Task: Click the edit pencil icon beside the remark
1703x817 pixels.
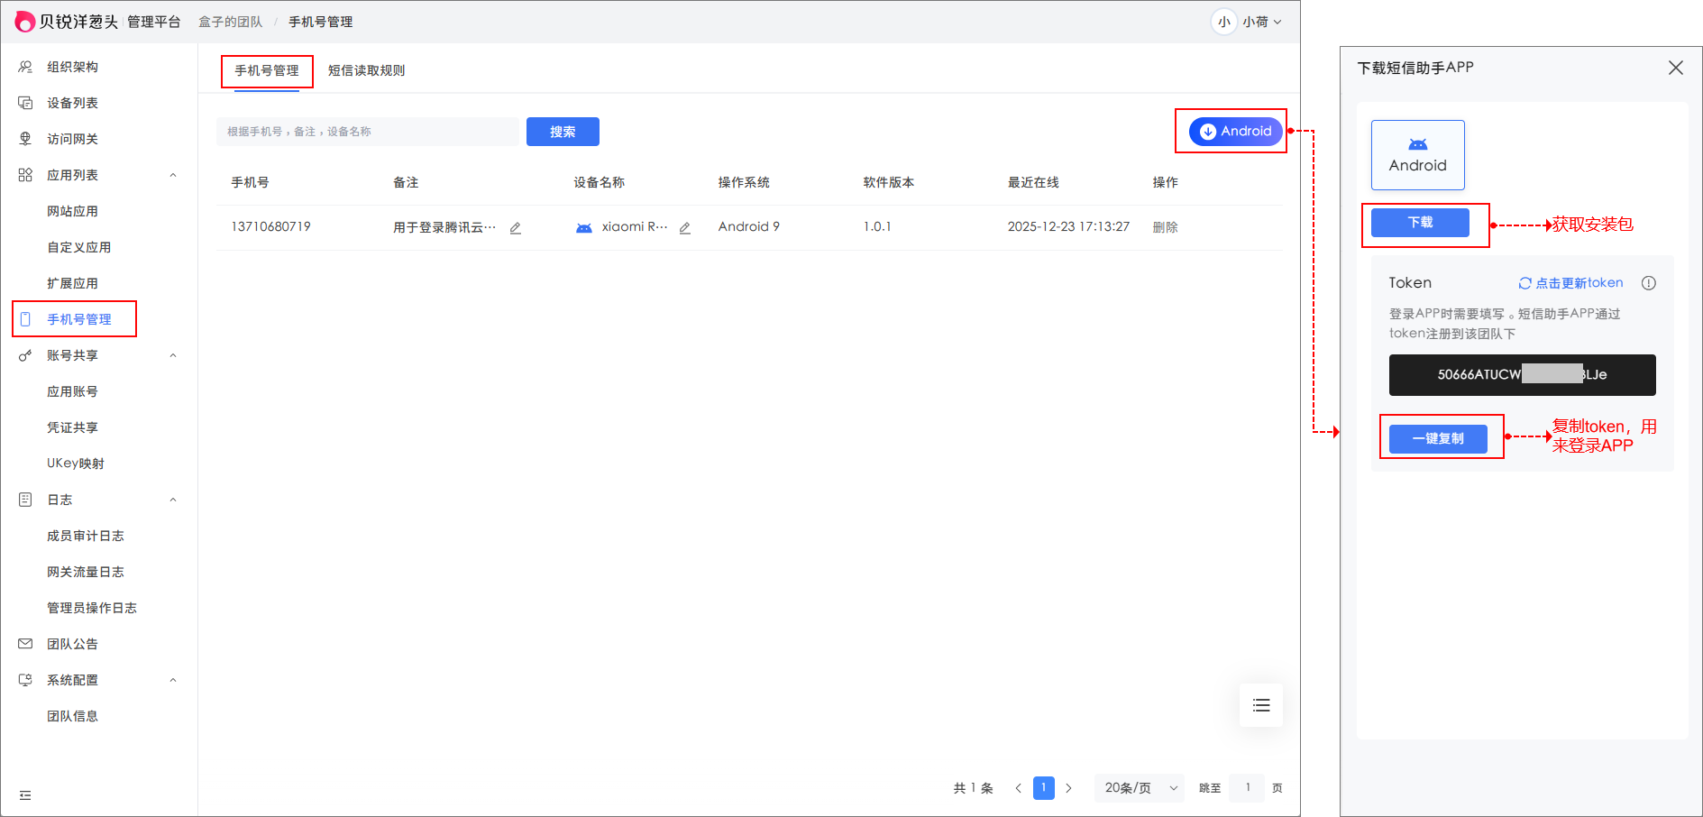Action: point(516,228)
